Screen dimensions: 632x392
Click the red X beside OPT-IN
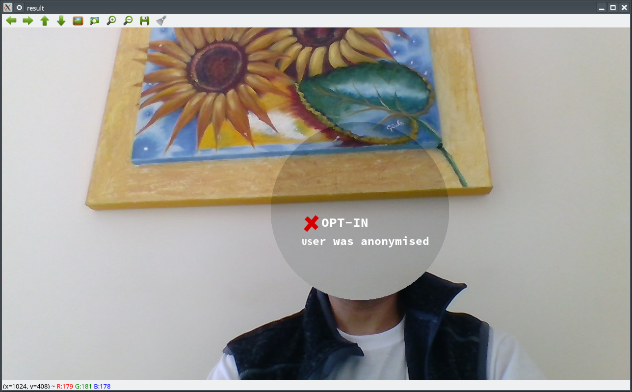311,223
